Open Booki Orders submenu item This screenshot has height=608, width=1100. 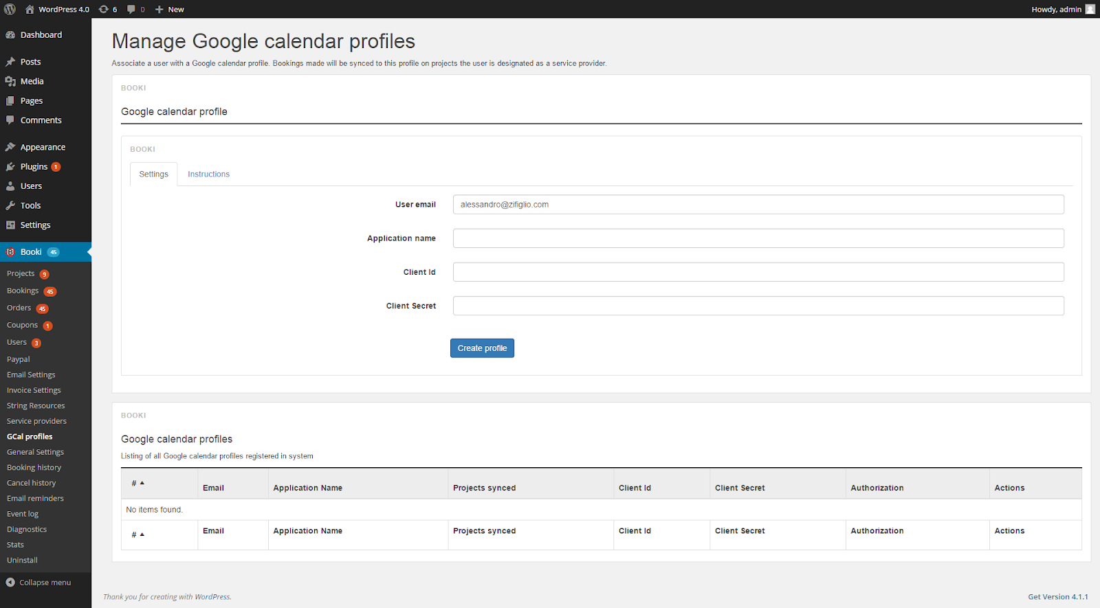pos(19,308)
